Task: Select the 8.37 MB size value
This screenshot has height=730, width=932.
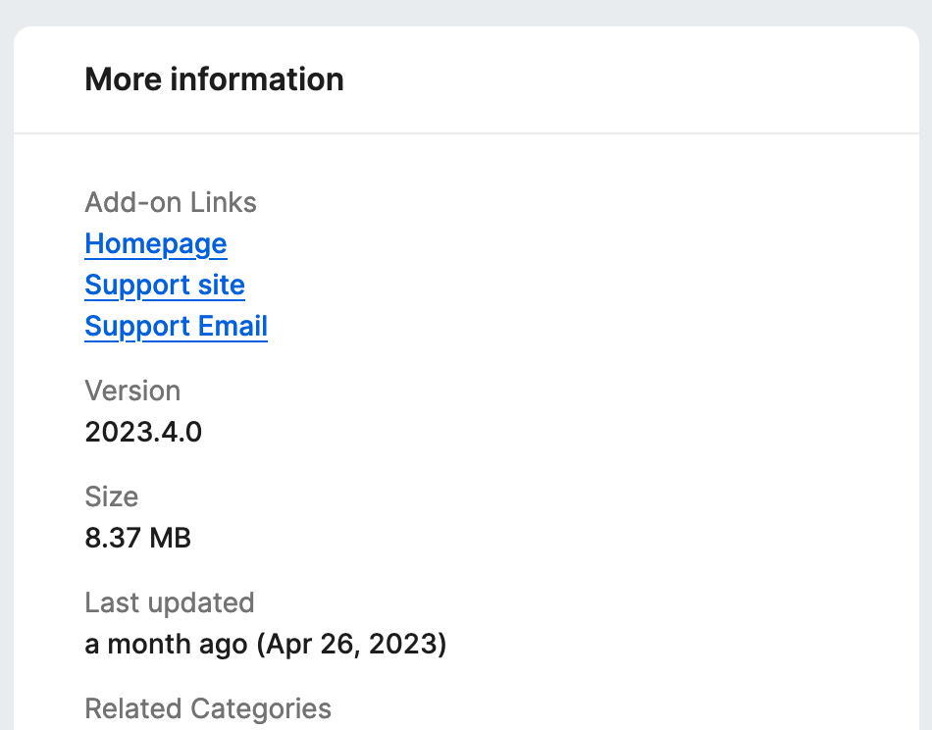Action: click(x=138, y=539)
